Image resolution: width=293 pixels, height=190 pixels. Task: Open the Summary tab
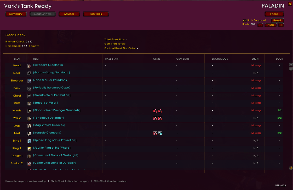[x=16, y=14]
